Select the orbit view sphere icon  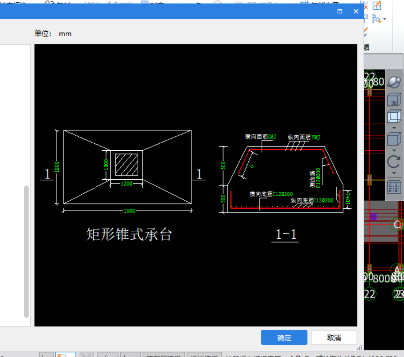click(394, 82)
